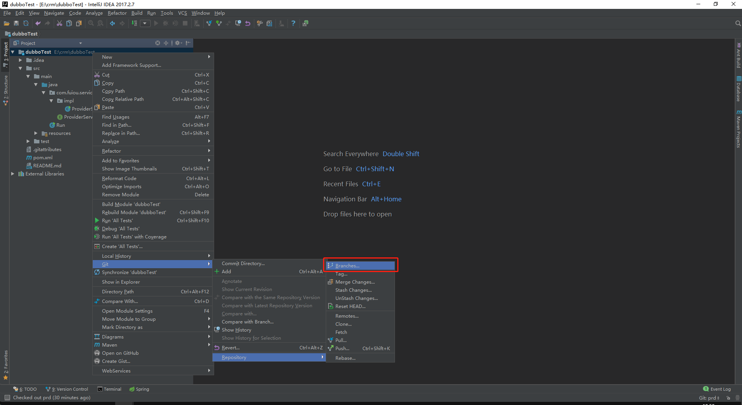742x405 pixels.
Task: Choose Branches... in the Repository submenu
Action: pyautogui.click(x=361, y=266)
